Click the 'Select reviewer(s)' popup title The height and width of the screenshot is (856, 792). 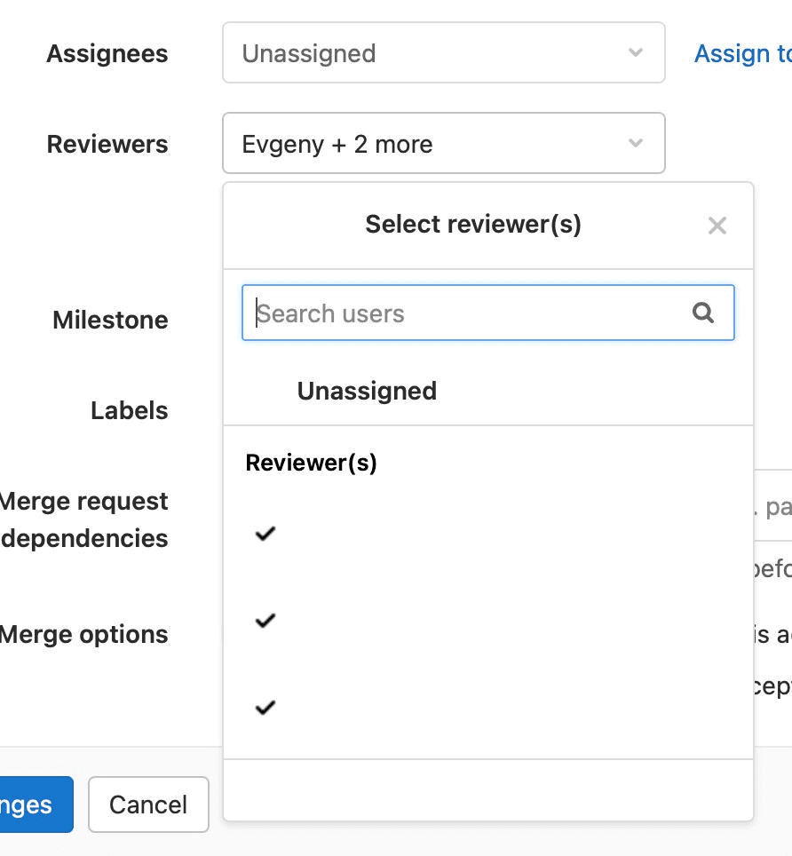pos(473,225)
